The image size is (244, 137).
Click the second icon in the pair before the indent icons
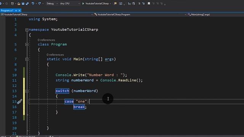point(133,3)
